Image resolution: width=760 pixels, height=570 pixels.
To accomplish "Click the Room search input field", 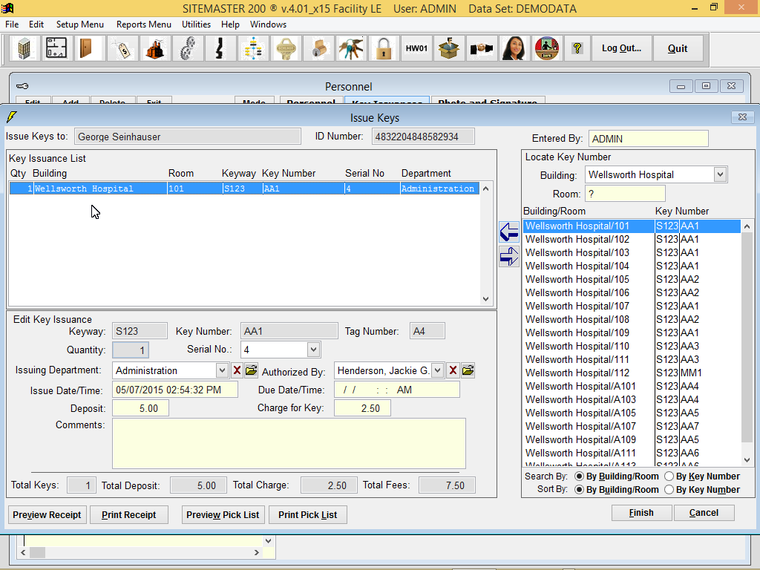I will click(x=625, y=194).
